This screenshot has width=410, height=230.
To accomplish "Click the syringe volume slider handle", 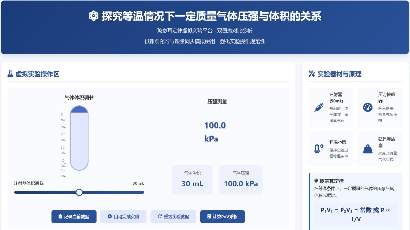I will [79, 193].
